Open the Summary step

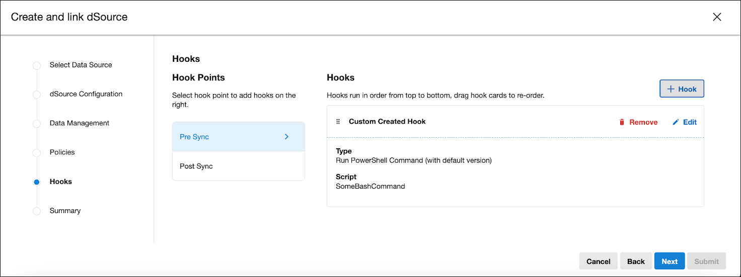click(65, 211)
